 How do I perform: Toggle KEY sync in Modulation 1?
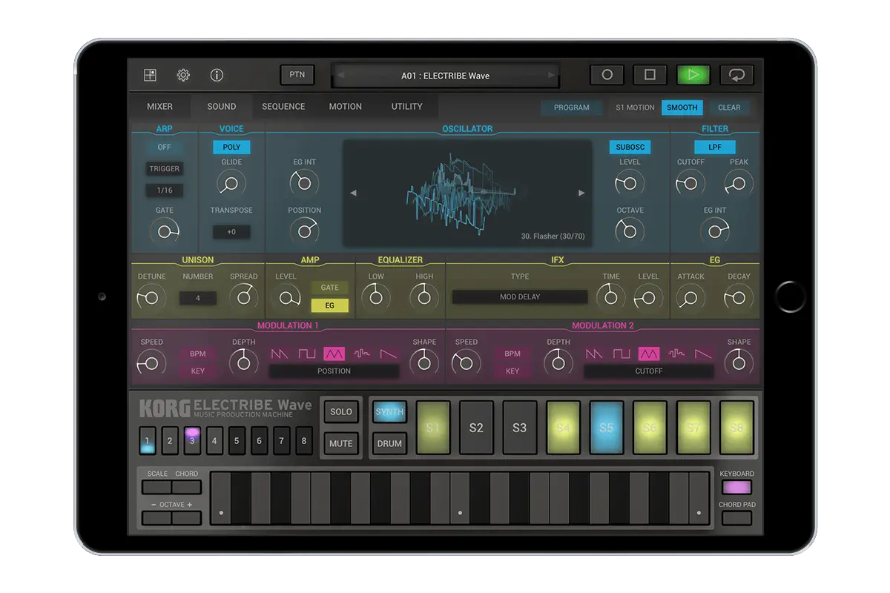coord(198,371)
